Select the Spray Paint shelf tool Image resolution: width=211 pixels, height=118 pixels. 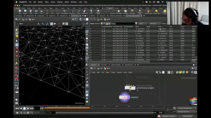tap(85, 12)
